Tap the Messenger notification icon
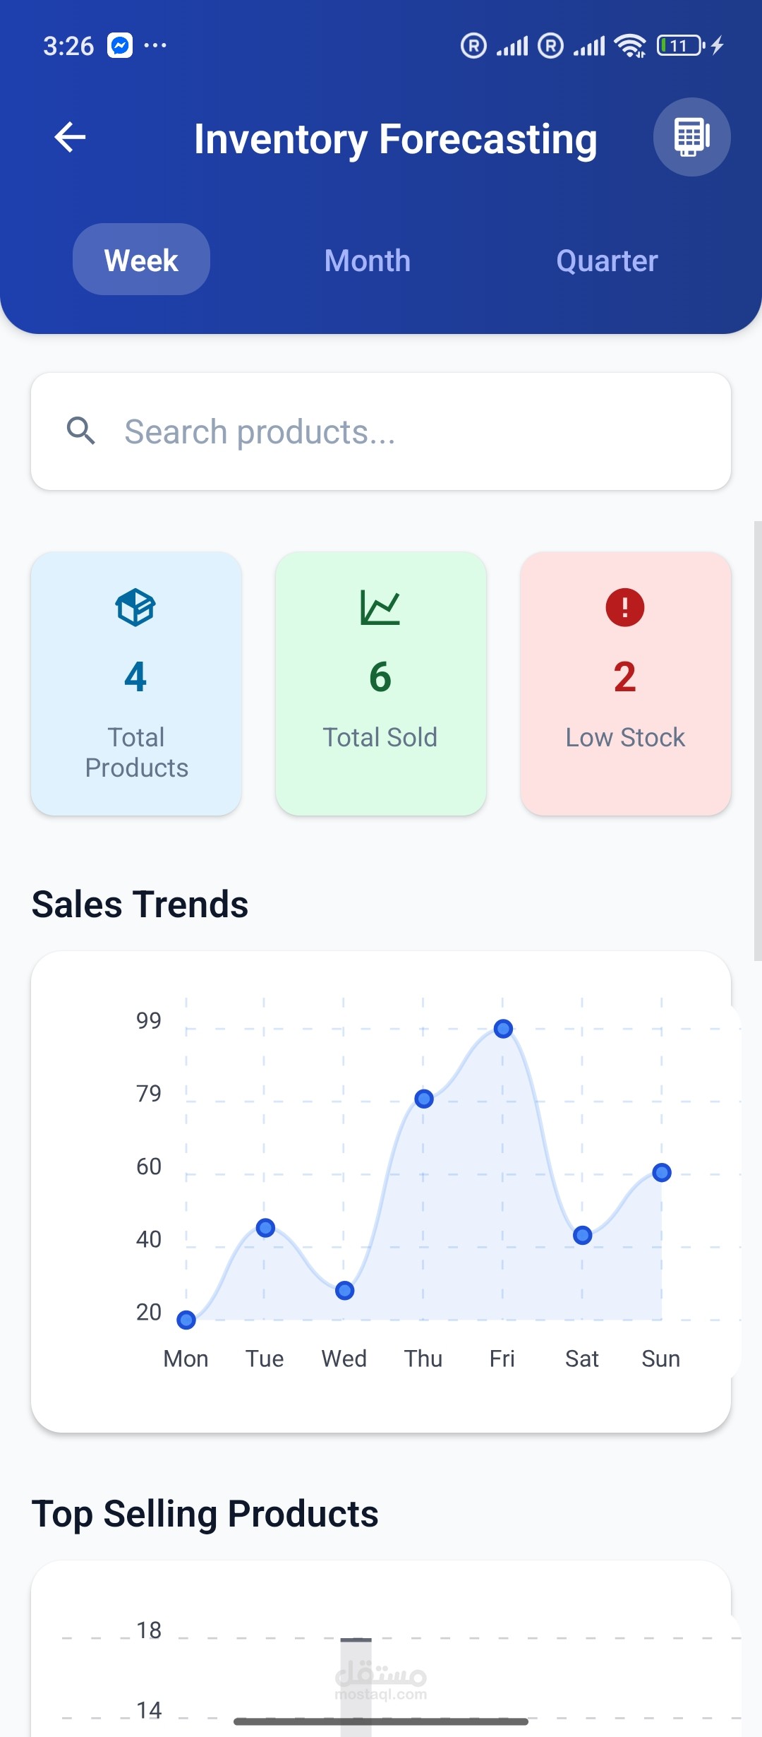Viewport: 762px width, 1737px height. coord(120,46)
